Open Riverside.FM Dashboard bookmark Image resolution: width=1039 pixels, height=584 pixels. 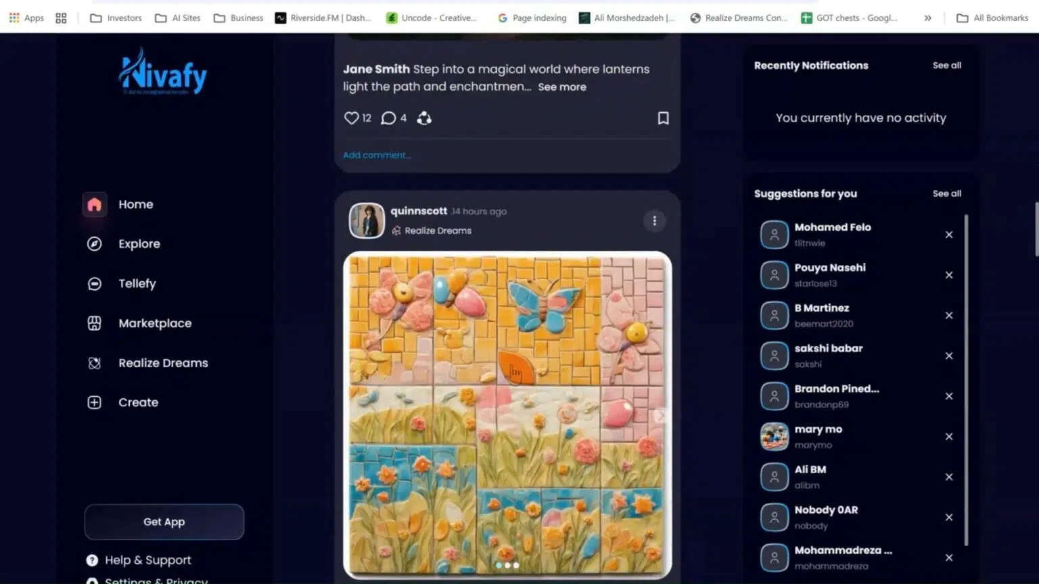[323, 18]
